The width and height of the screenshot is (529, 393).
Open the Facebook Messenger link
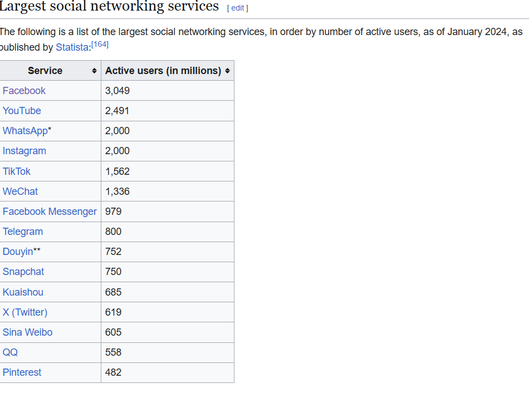[x=50, y=212]
